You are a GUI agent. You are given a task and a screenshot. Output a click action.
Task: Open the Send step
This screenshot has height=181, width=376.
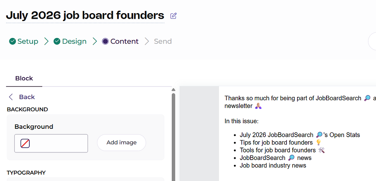click(x=163, y=41)
